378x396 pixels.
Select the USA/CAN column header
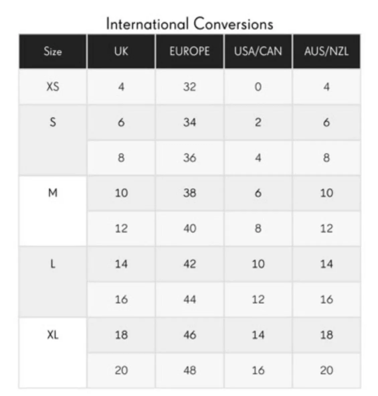tap(258, 52)
